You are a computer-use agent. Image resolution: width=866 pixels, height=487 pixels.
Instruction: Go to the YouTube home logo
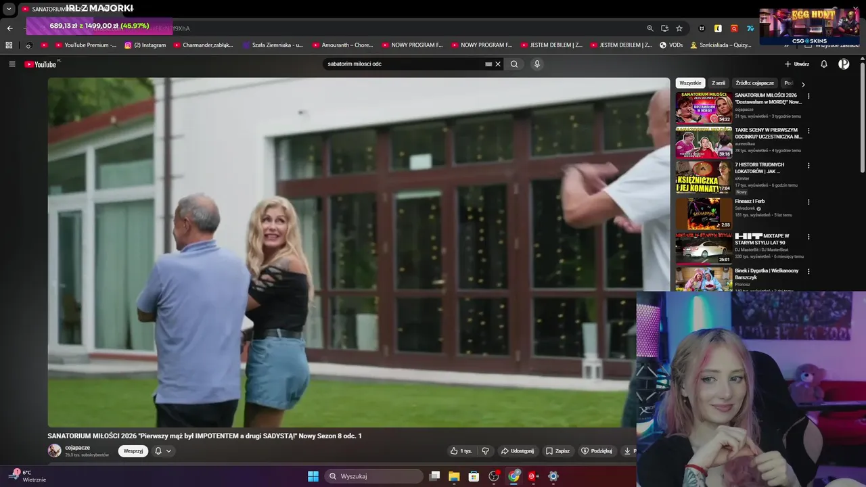point(41,64)
